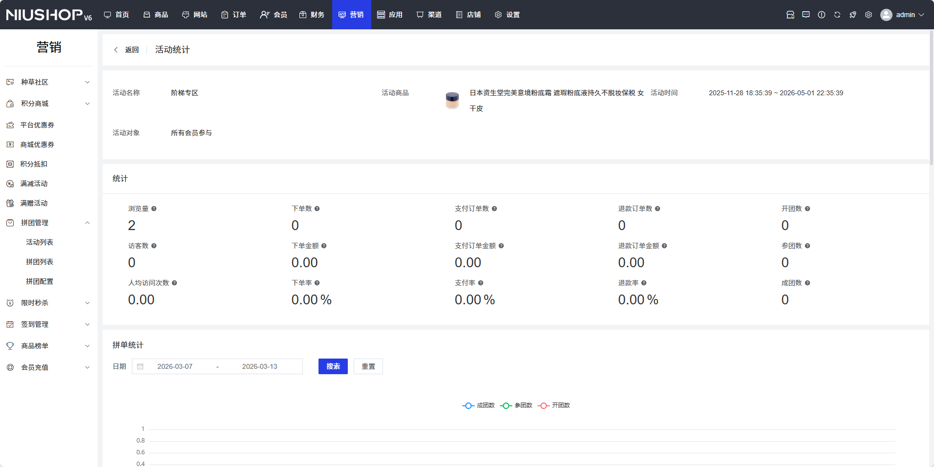The height and width of the screenshot is (467, 934).
Task: Click the help icon beside 浏览量
Action: pos(154,209)
